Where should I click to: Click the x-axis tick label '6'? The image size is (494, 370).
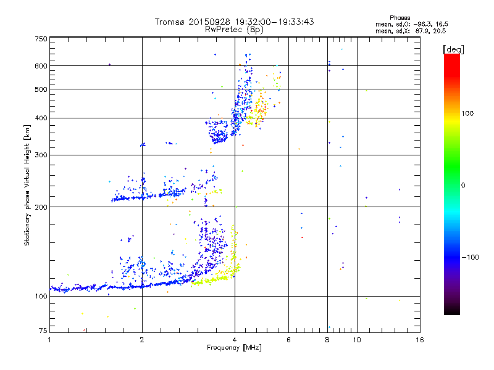point(288,340)
